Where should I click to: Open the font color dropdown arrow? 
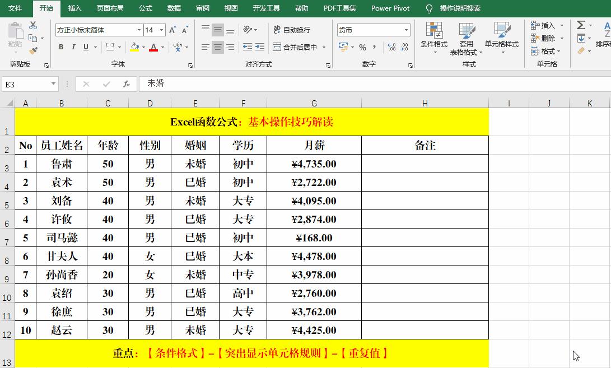tap(163, 47)
